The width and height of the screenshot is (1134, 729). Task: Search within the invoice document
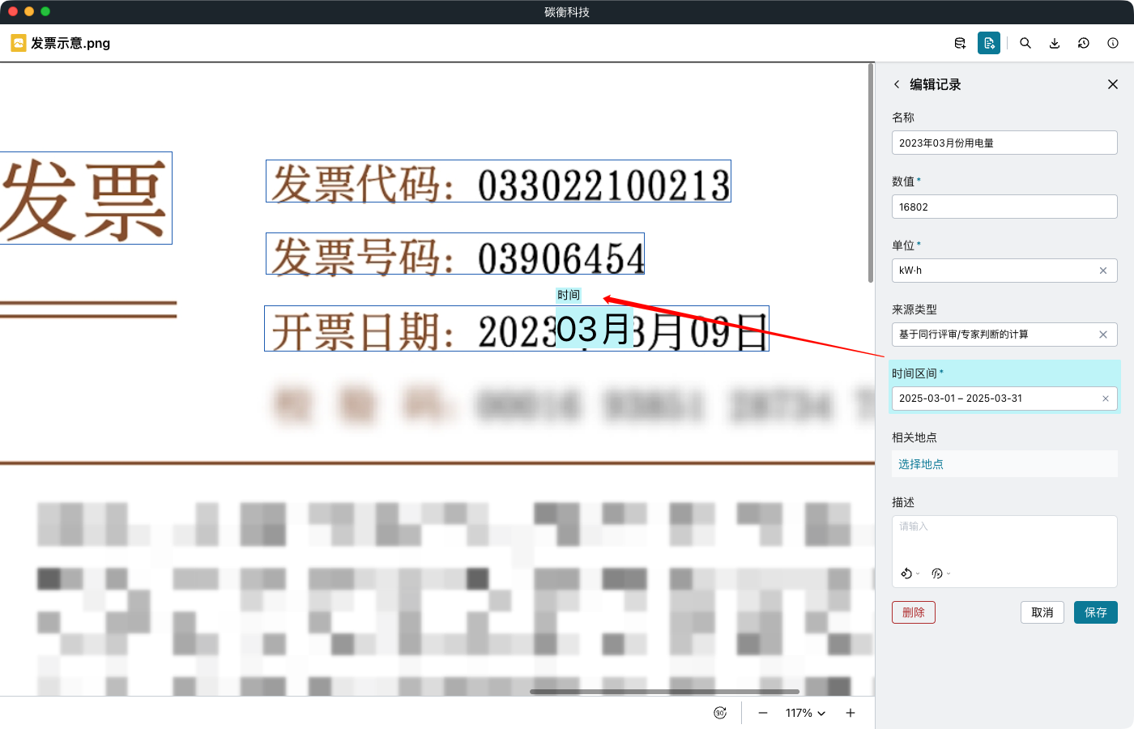click(1025, 43)
